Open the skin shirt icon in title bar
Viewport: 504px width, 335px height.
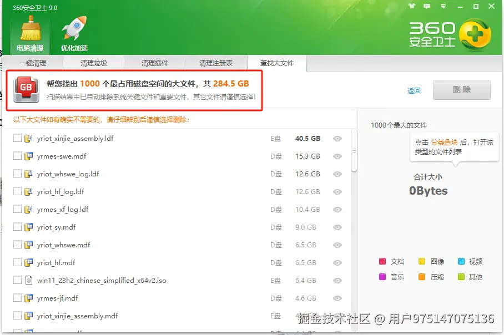412,6
